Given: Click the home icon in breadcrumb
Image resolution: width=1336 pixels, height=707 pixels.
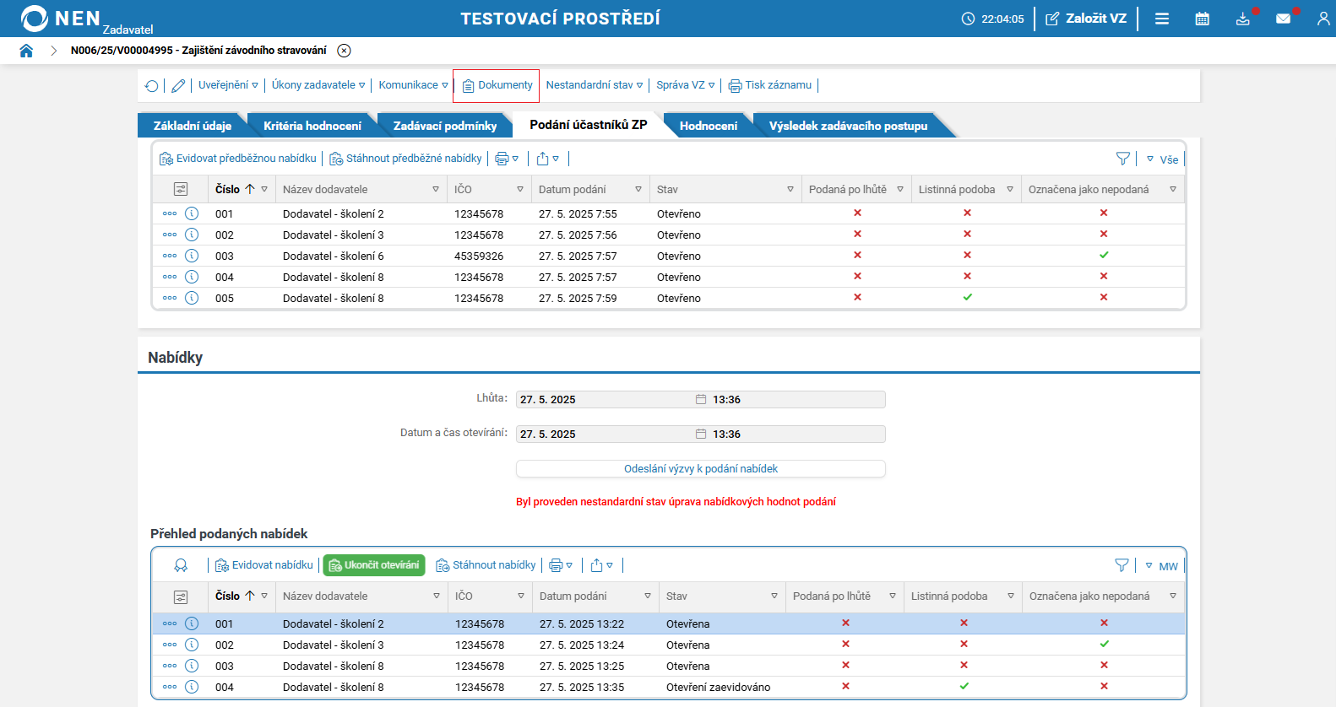Looking at the screenshot, I should click(26, 51).
